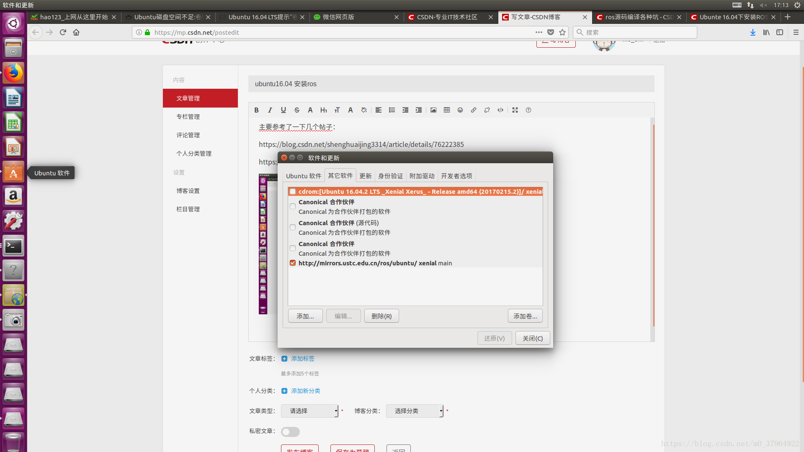804x452 pixels.
Task: Apply underline formatting in the editor
Action: pos(283,110)
